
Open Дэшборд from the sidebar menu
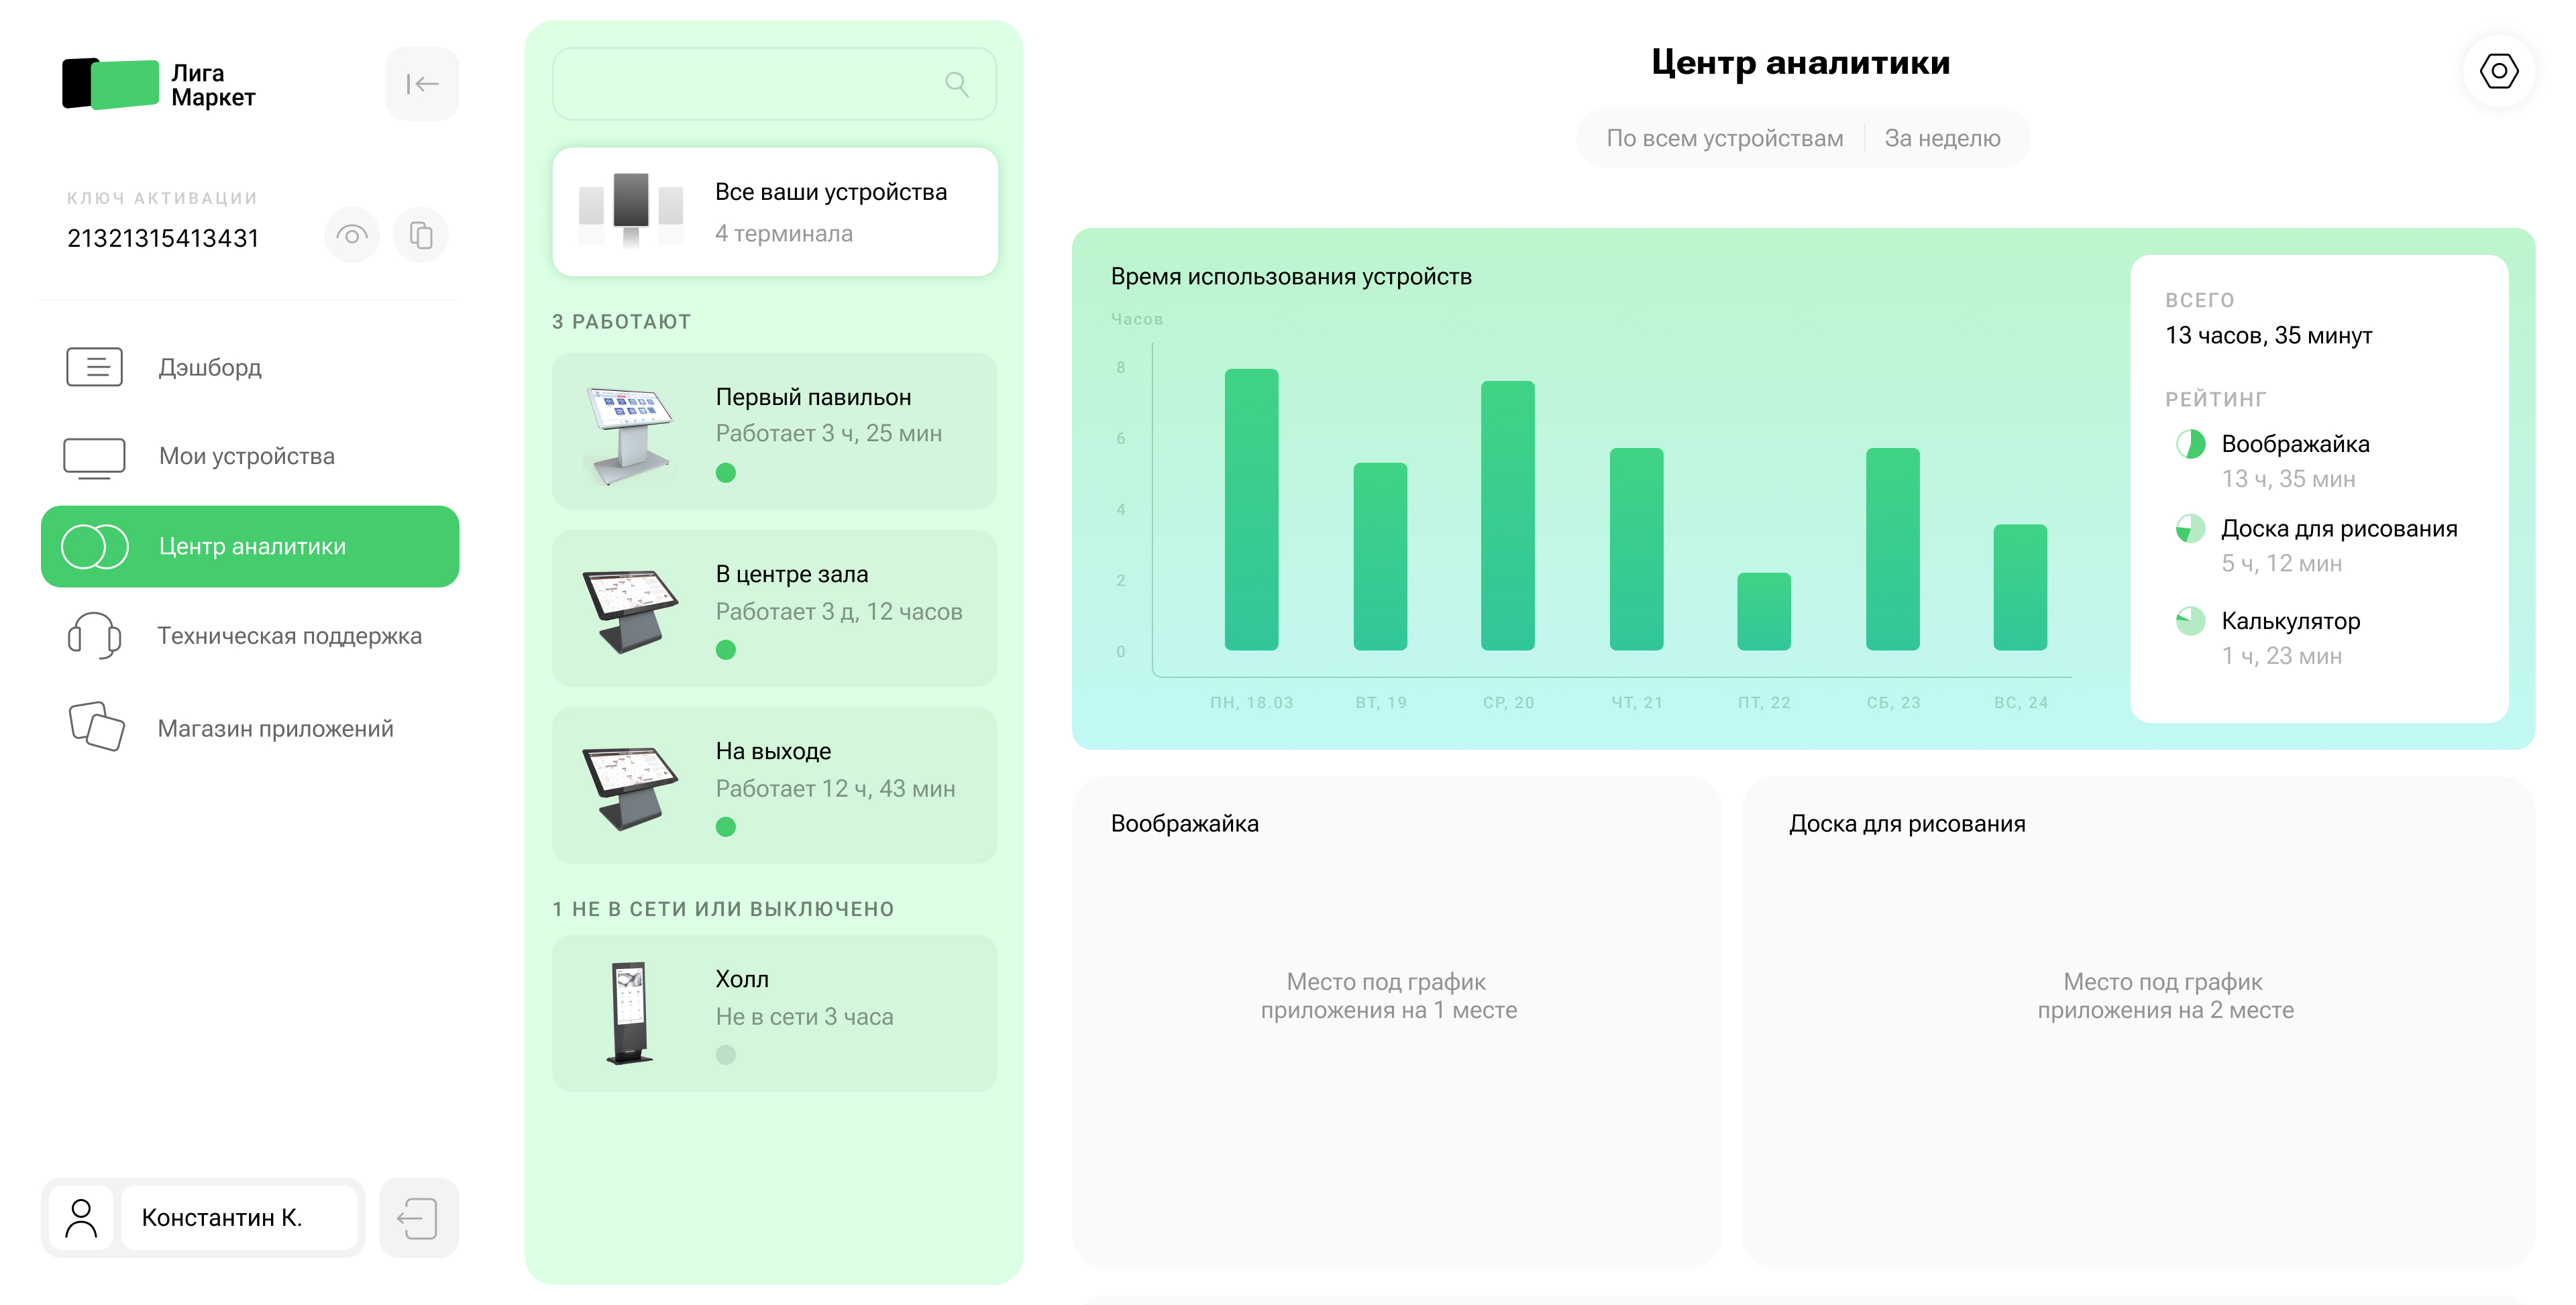(x=210, y=367)
